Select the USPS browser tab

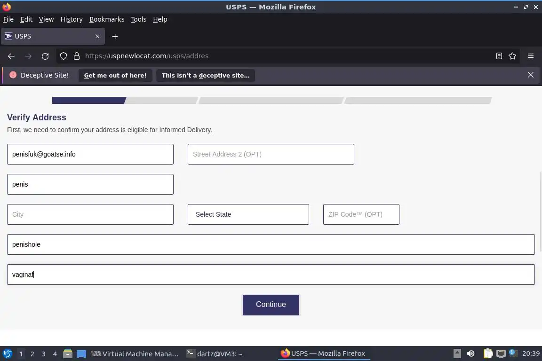tap(53, 36)
